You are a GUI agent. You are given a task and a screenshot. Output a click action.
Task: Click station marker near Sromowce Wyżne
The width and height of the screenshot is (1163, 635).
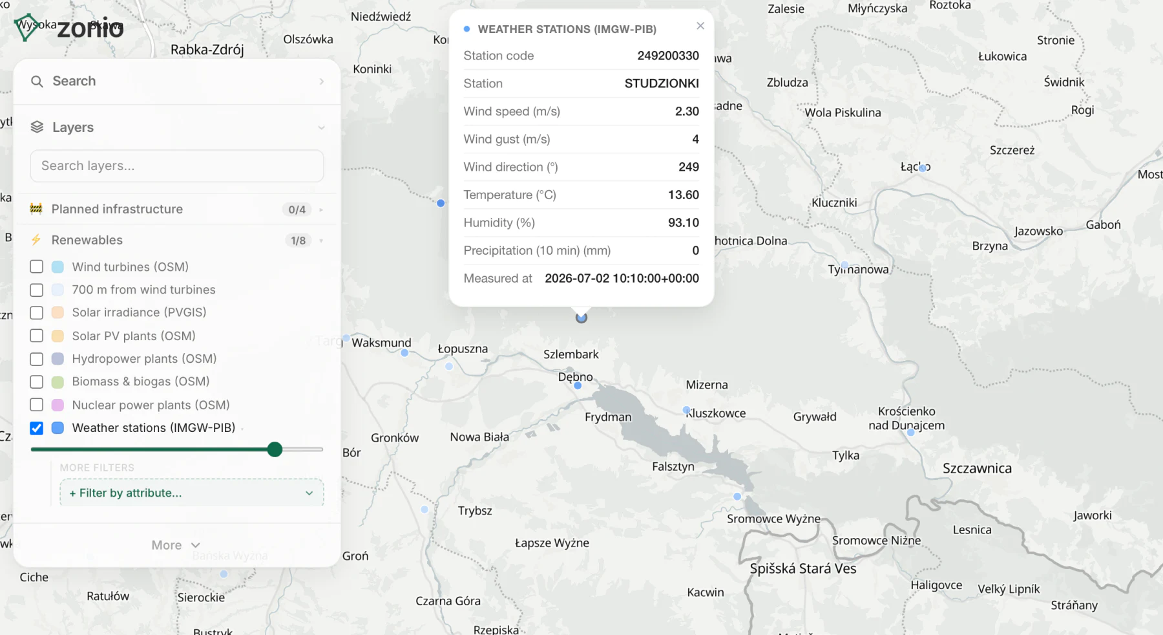tap(737, 497)
